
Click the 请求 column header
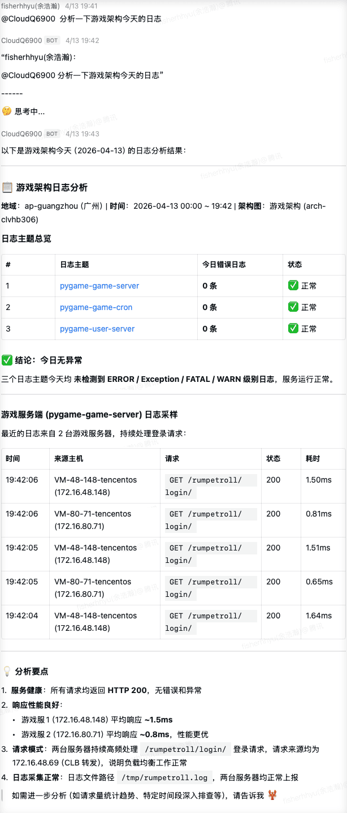point(172,458)
